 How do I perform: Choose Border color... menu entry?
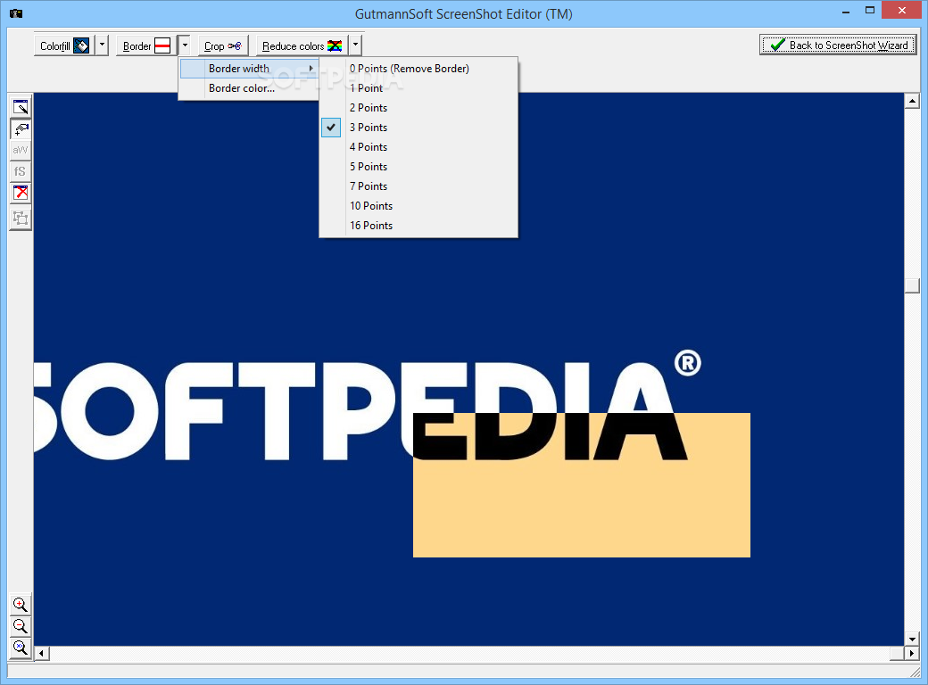(x=249, y=88)
